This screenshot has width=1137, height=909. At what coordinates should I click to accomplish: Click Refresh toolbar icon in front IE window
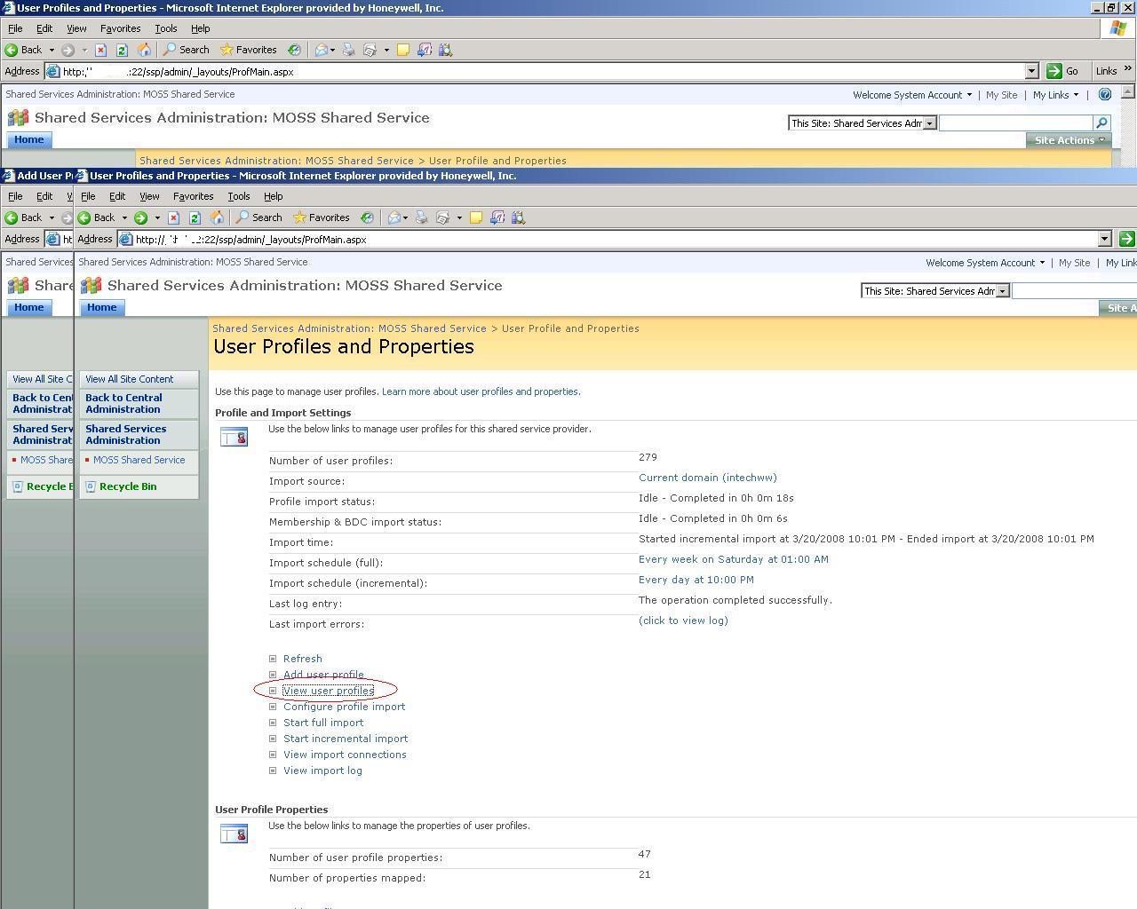(195, 217)
